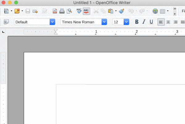
Task: Open the Hyperlink globe icon
Action: (155, 11)
